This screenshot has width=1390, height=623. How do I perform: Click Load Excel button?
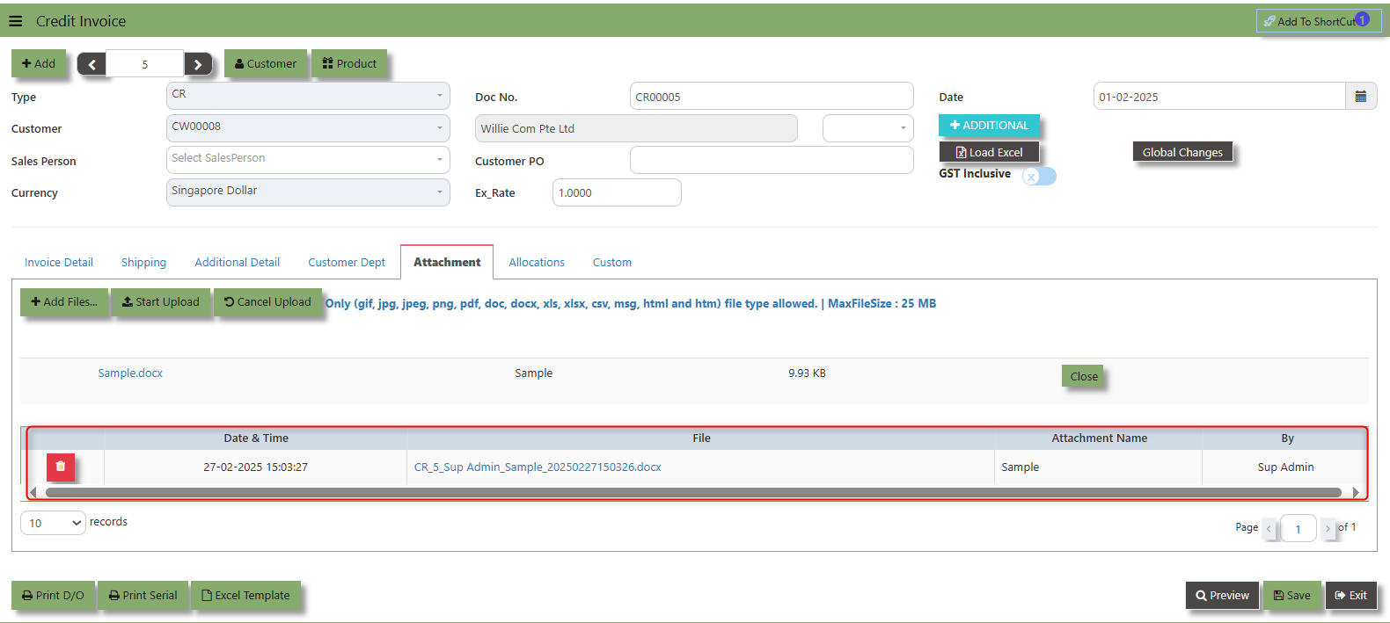(989, 152)
